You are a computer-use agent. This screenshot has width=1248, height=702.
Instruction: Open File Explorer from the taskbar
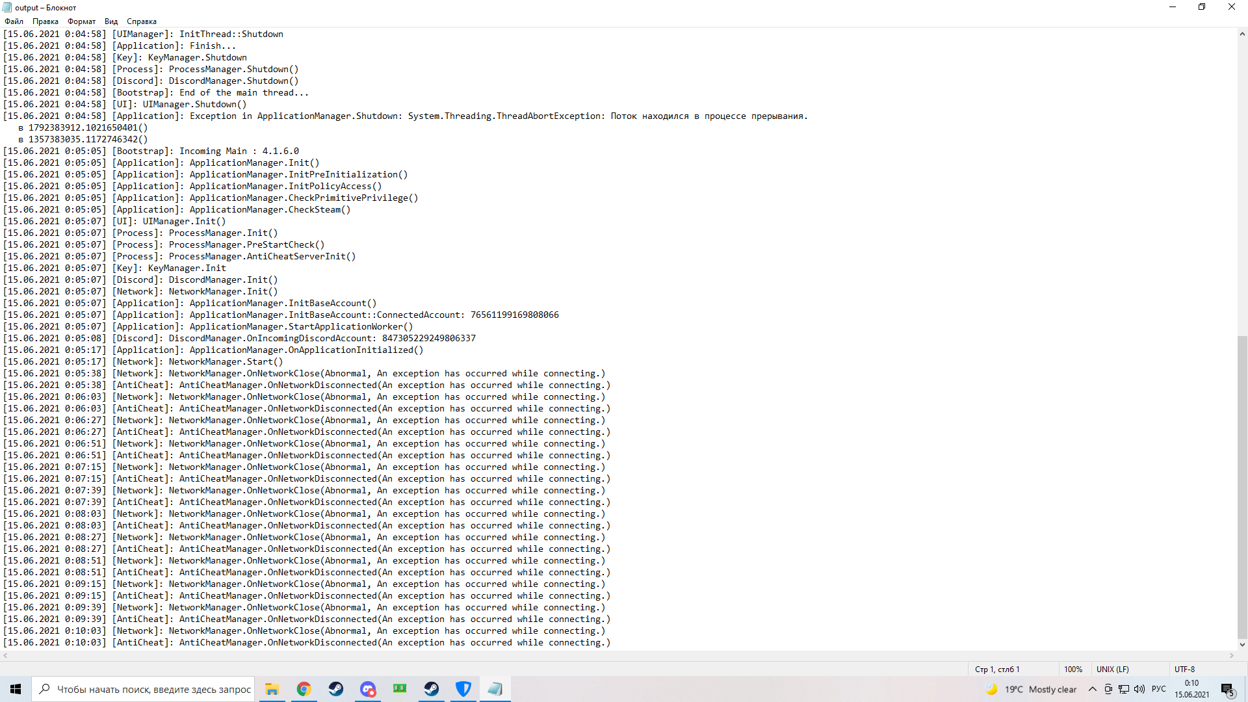click(x=272, y=689)
